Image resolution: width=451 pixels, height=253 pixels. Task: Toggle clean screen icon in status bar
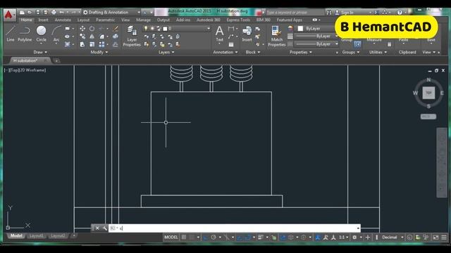(435, 238)
